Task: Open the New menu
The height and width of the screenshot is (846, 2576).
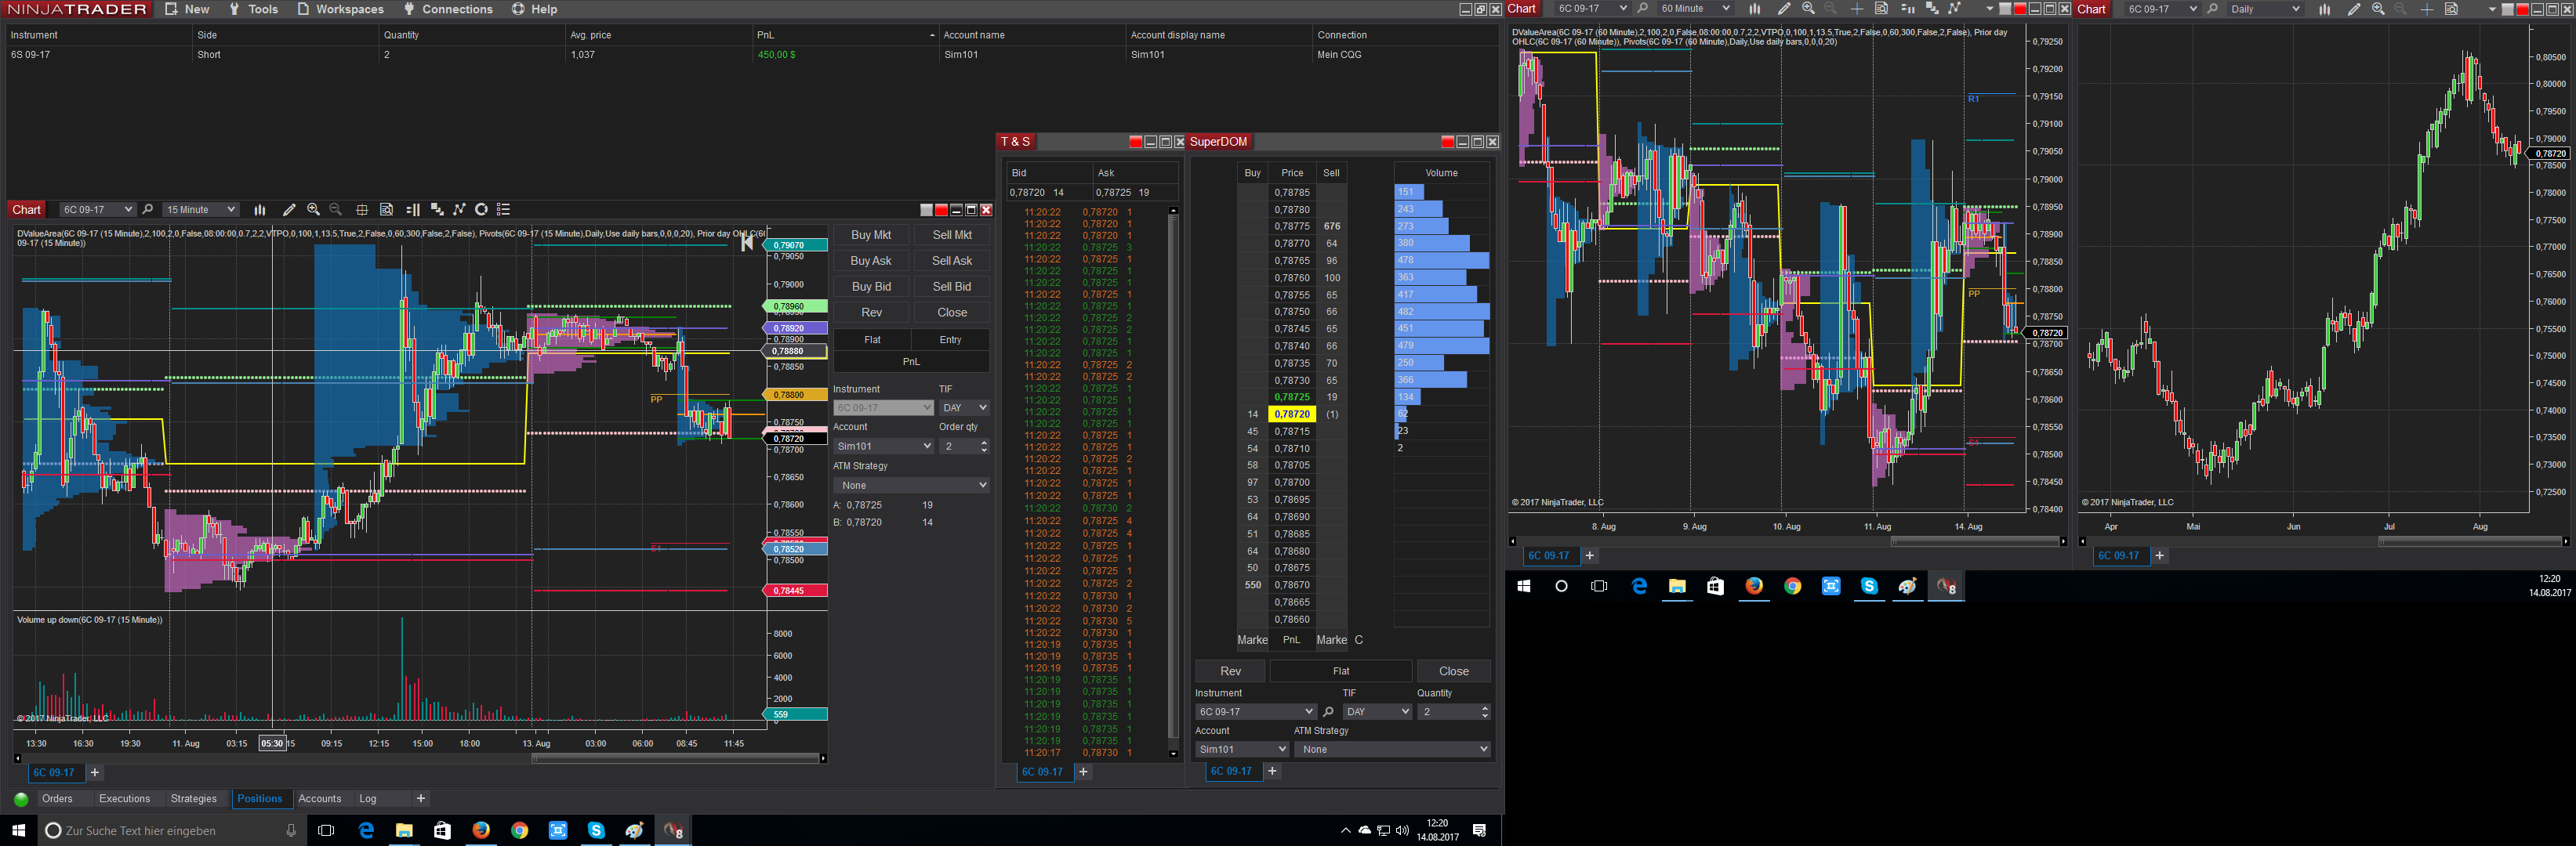Action: click(187, 9)
